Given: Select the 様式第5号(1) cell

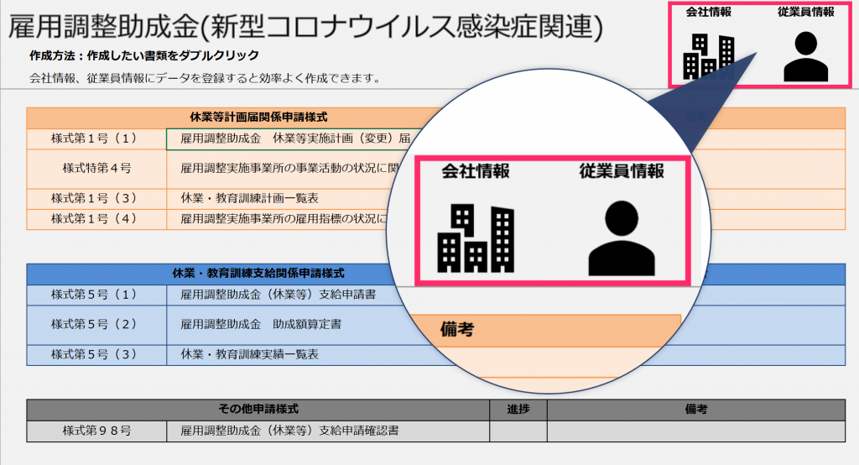Looking at the screenshot, I should point(96,295).
